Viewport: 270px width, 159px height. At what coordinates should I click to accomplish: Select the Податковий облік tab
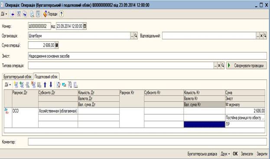46,77
